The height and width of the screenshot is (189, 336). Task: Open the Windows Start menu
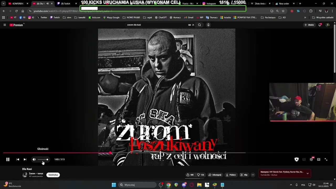coord(114,185)
